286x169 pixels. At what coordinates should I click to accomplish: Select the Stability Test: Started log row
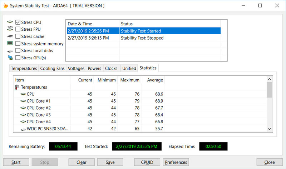(x=144, y=31)
